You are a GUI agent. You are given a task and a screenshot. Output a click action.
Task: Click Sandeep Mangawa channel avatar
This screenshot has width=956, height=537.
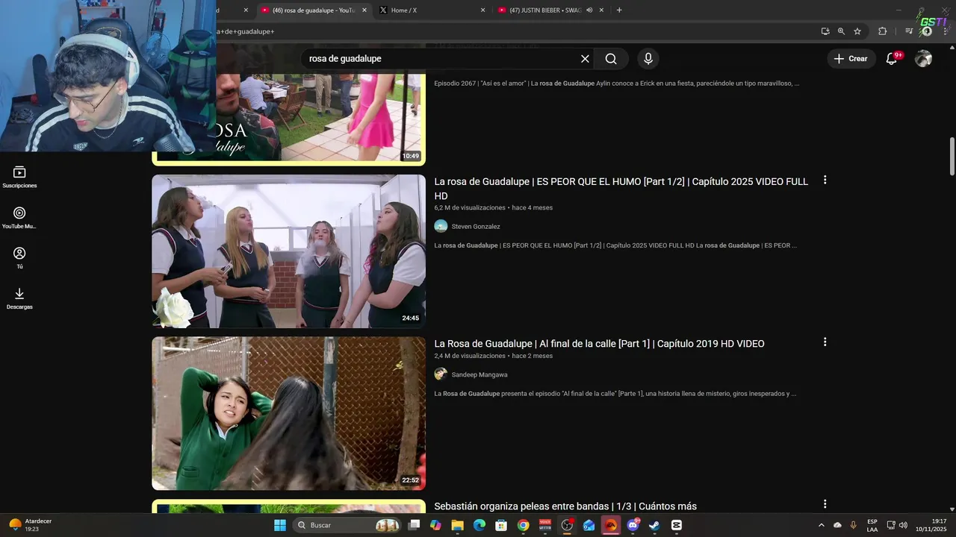pos(441,374)
